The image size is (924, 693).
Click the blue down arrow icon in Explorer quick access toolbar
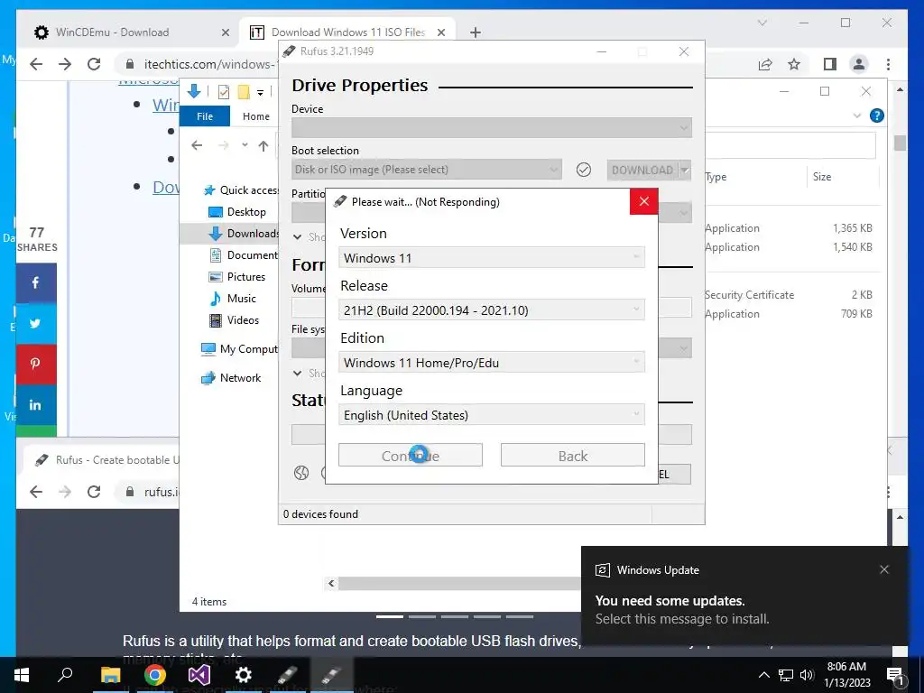pyautogui.click(x=194, y=91)
